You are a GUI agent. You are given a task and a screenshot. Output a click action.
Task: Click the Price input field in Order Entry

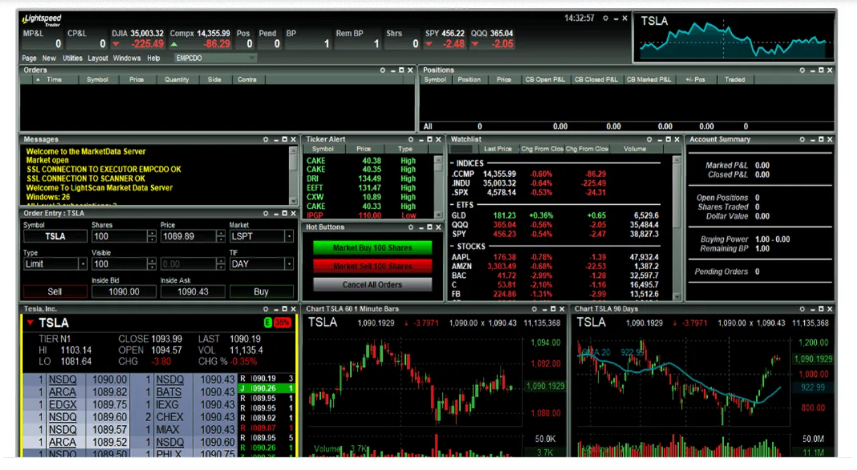click(x=187, y=236)
